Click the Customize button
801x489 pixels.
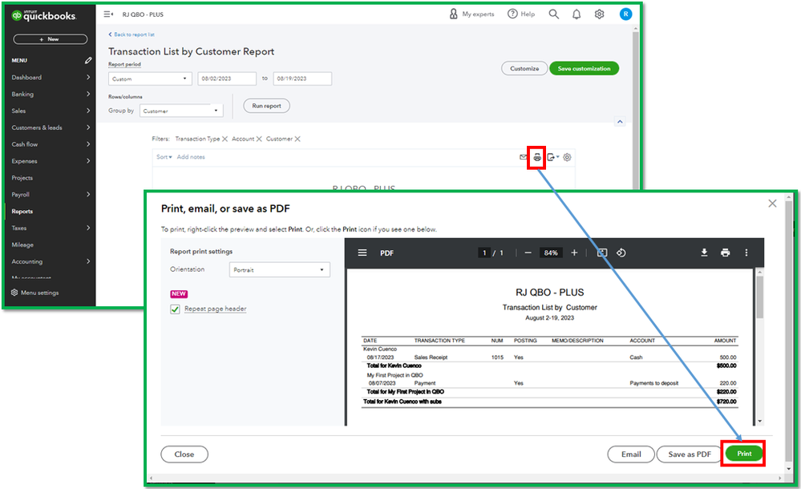tap(524, 68)
